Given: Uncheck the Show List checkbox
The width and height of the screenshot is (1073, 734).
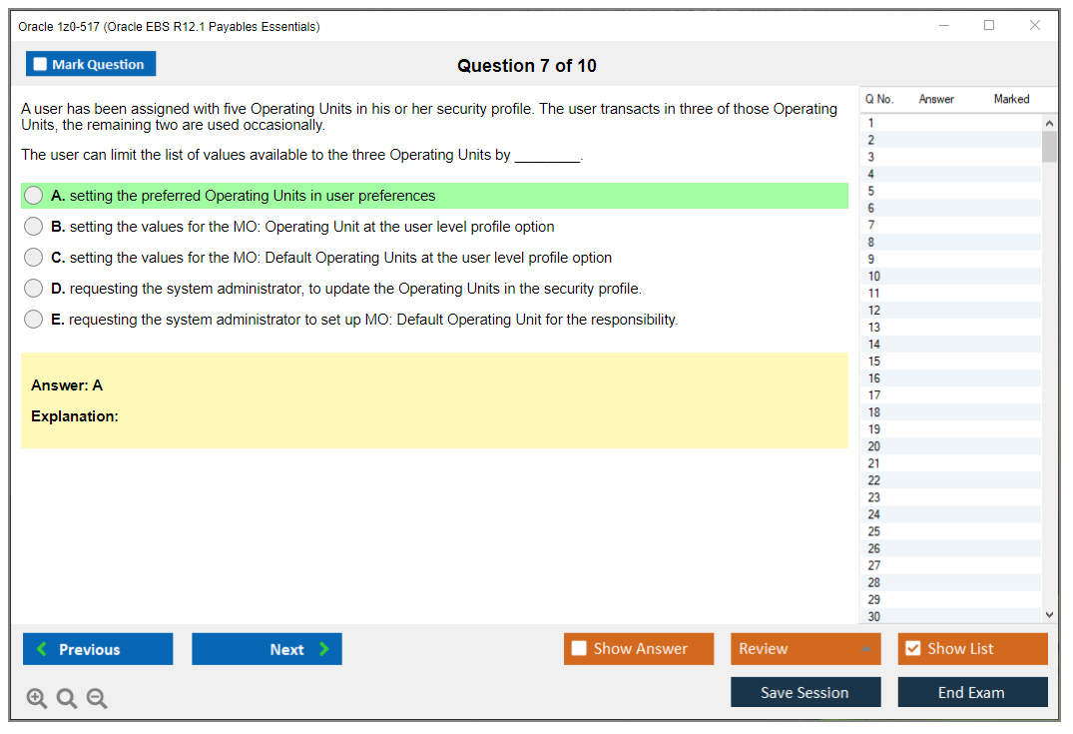Looking at the screenshot, I should 912,649.
